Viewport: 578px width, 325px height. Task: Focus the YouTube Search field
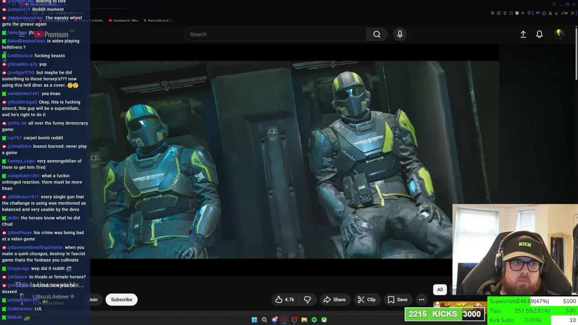(x=275, y=34)
